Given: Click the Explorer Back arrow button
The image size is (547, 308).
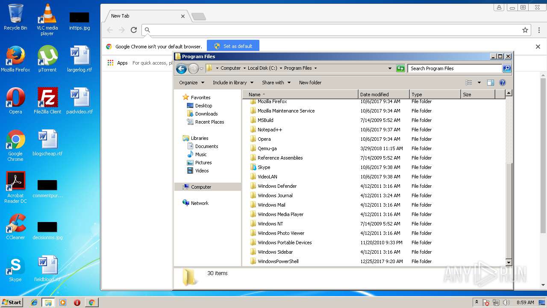Looking at the screenshot, I should click(181, 68).
